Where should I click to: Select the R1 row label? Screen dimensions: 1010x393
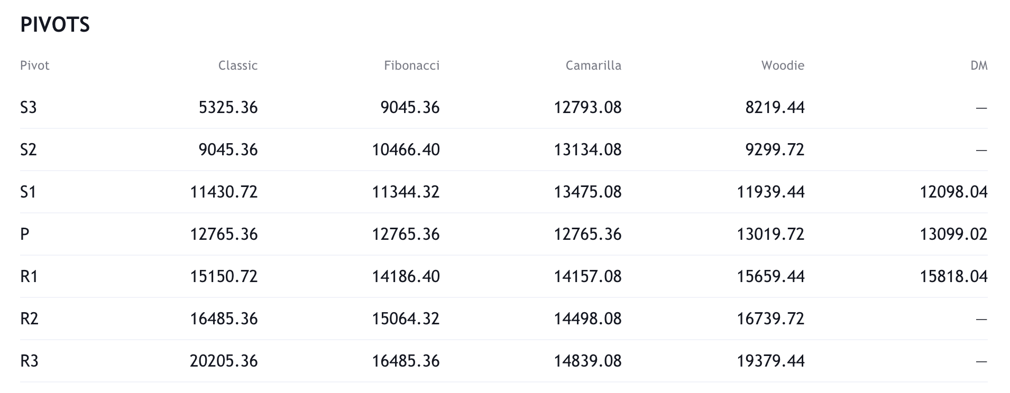point(29,277)
